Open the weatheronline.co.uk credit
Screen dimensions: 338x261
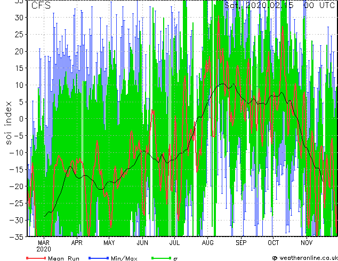click(305, 258)
